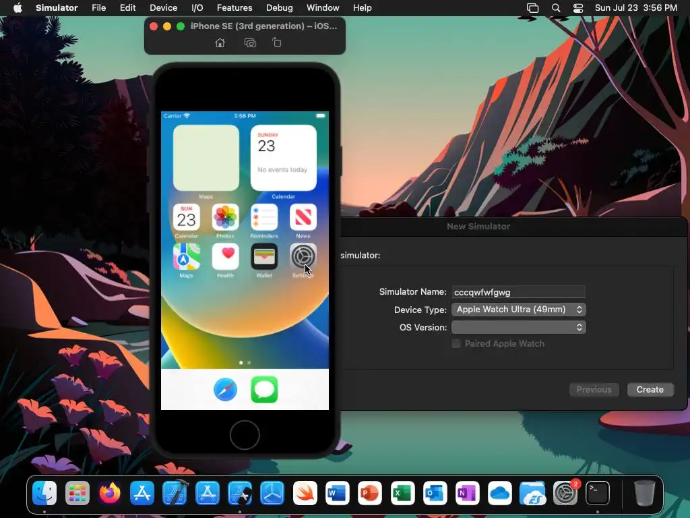Image resolution: width=690 pixels, height=518 pixels.
Task: Open the File menu
Action: coord(98,8)
